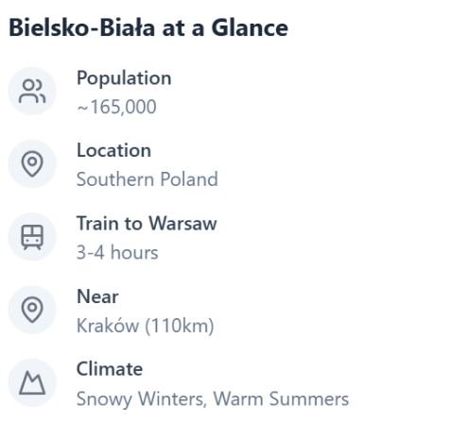Click the train icon beside Train to Warsaw

pyautogui.click(x=32, y=237)
